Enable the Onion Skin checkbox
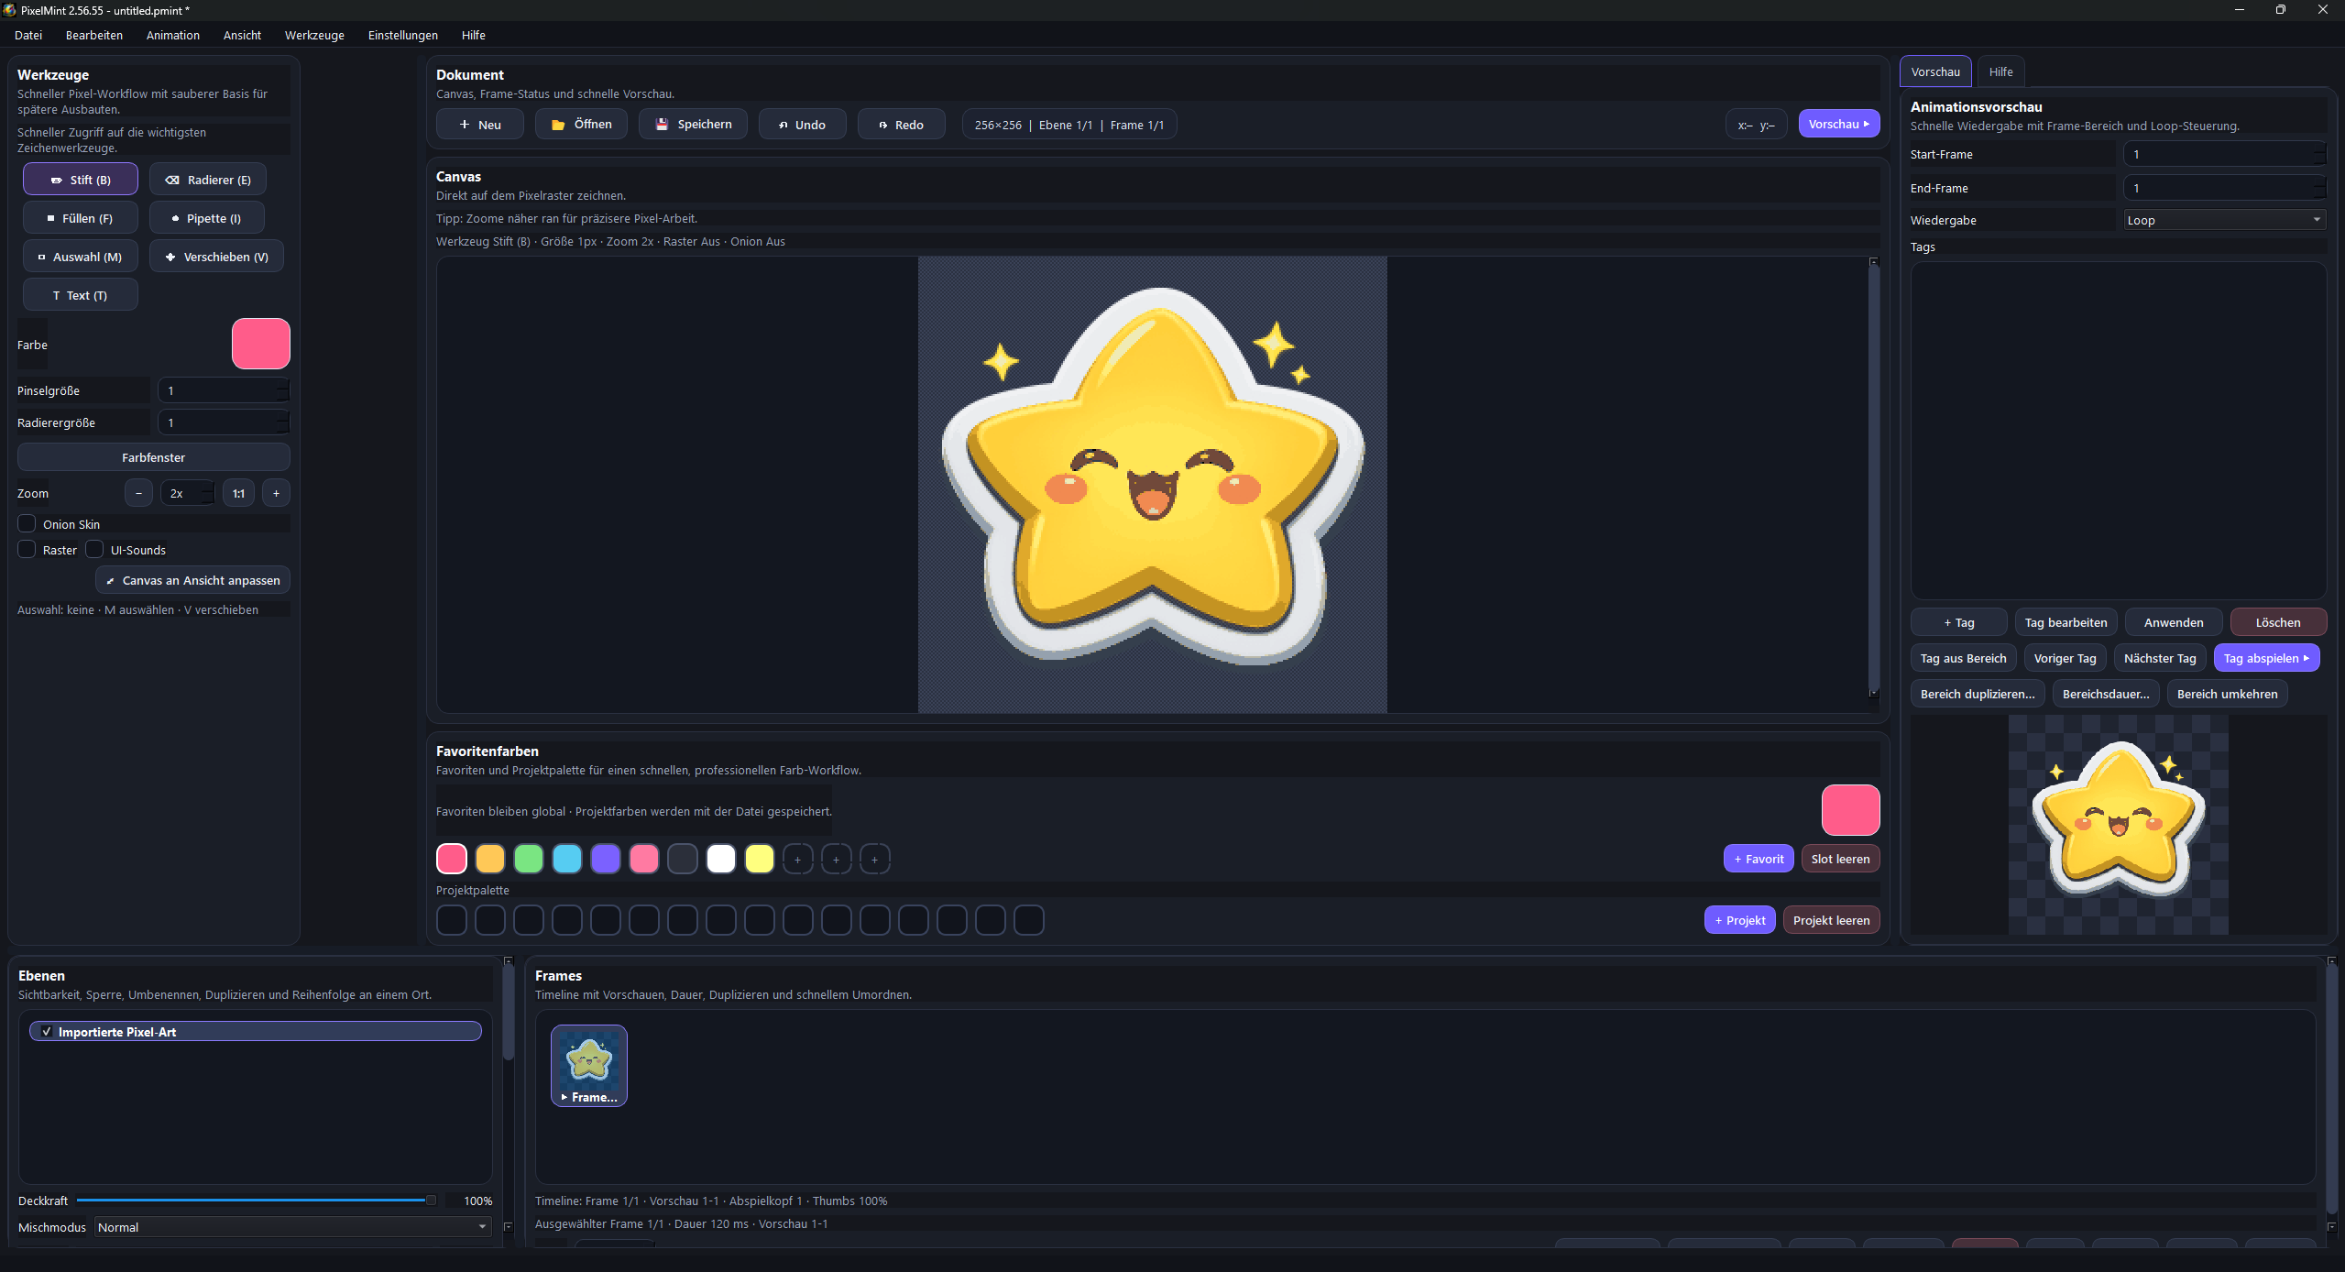This screenshot has width=2345, height=1272. (27, 524)
